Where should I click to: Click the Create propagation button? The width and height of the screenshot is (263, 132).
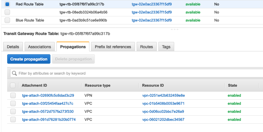[x=29, y=59]
